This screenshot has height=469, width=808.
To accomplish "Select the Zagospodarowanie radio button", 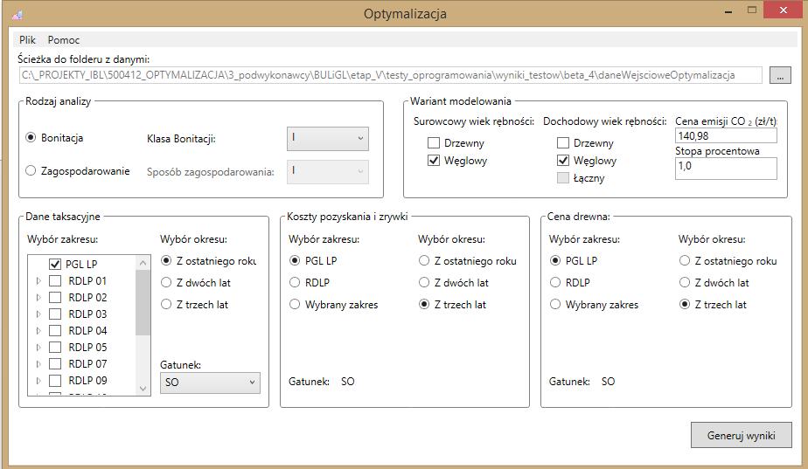I will 31,170.
